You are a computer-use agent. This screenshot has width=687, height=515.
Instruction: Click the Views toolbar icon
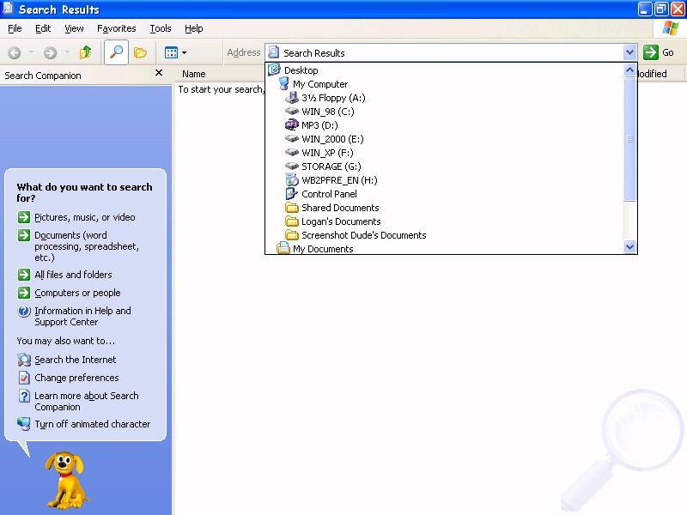tap(171, 52)
